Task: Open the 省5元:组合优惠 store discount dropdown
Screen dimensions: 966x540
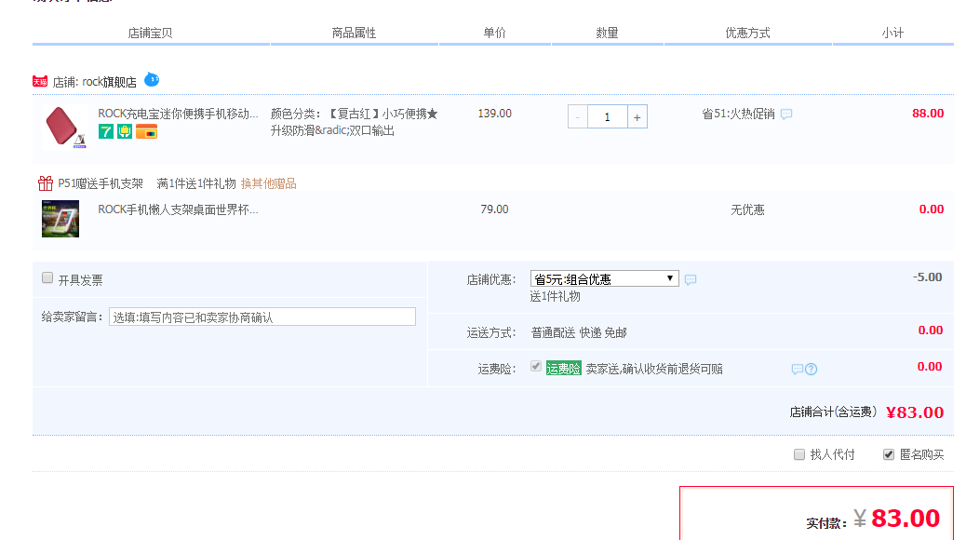Action: click(x=604, y=278)
